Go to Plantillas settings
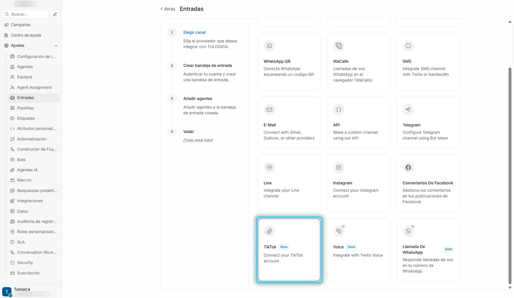The height and width of the screenshot is (298, 514). (33, 108)
